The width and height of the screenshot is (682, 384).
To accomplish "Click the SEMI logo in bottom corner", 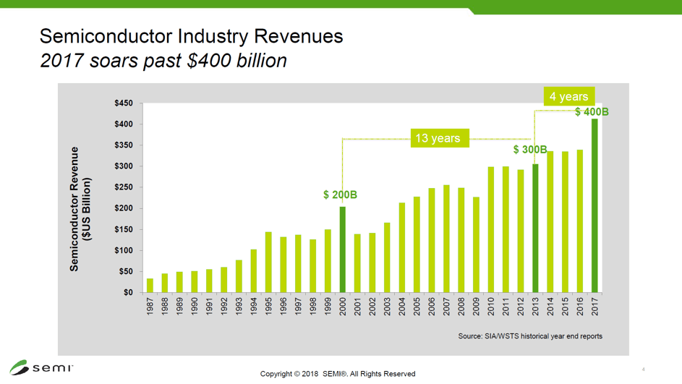I will [41, 367].
